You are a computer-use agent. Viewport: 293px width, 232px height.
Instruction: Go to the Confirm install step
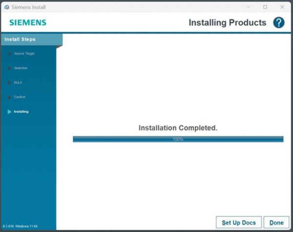point(20,97)
